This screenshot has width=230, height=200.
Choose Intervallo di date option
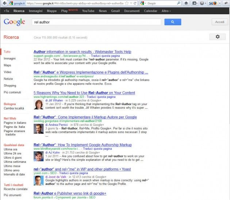(14, 174)
